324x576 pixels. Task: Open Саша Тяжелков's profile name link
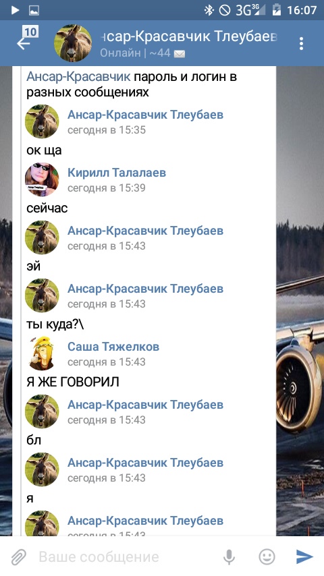click(113, 347)
